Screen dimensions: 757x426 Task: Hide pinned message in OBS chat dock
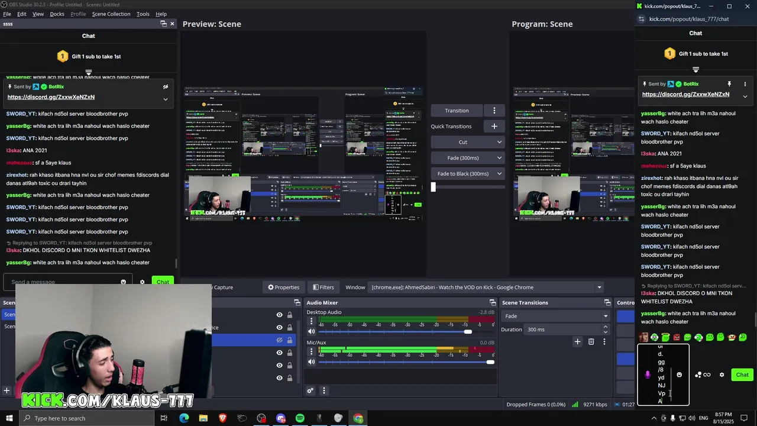[x=166, y=86]
